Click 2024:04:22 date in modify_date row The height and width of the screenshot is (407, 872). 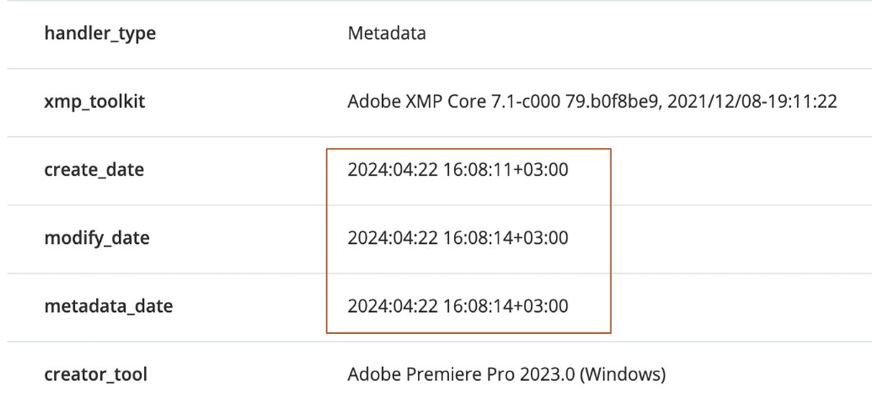392,238
